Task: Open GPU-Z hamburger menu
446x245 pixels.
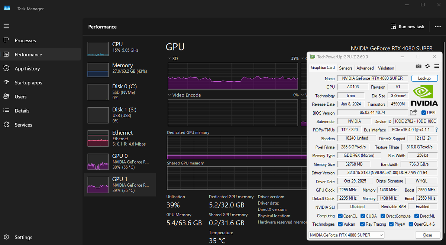Action: pyautogui.click(x=437, y=66)
